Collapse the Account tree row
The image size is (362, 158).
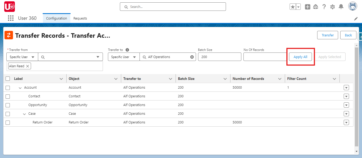pyautogui.click(x=20, y=88)
